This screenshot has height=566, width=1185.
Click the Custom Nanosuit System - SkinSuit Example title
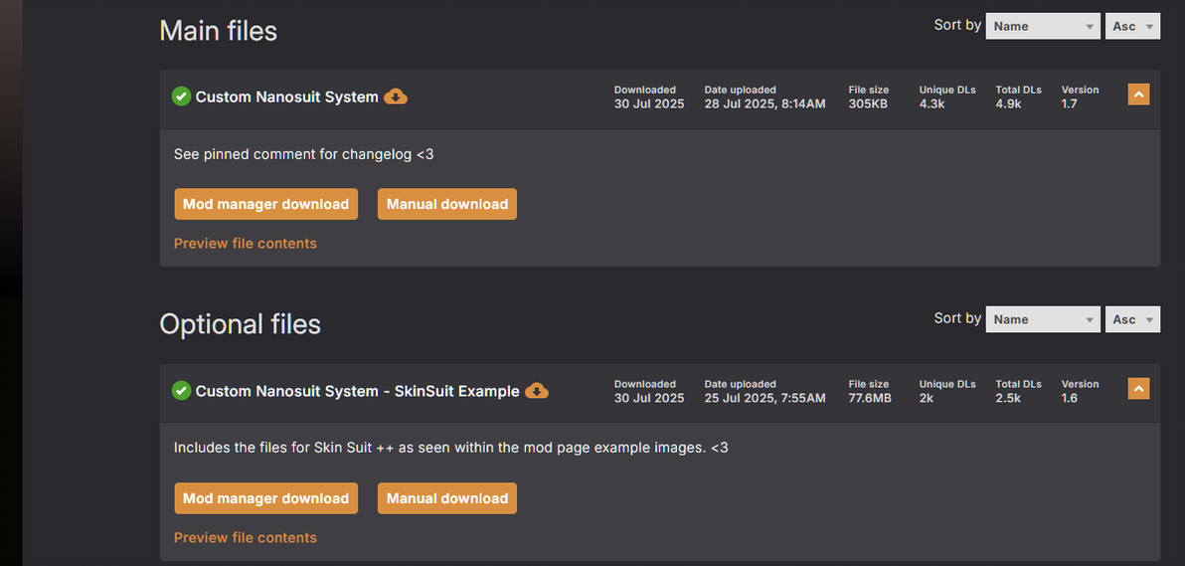(x=357, y=392)
